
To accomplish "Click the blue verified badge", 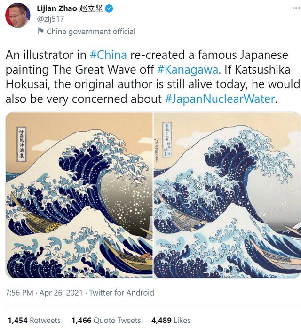I will click(109, 8).
